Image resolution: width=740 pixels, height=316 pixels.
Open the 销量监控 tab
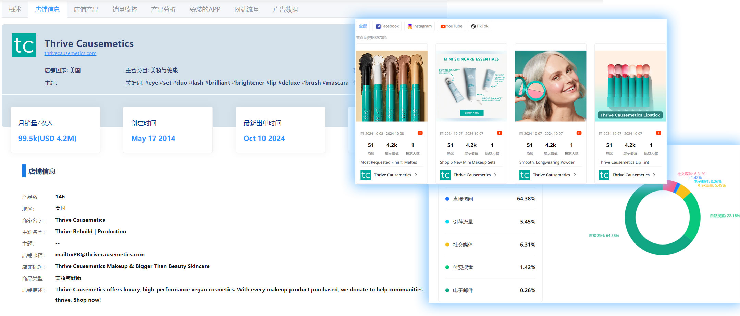pos(125,10)
